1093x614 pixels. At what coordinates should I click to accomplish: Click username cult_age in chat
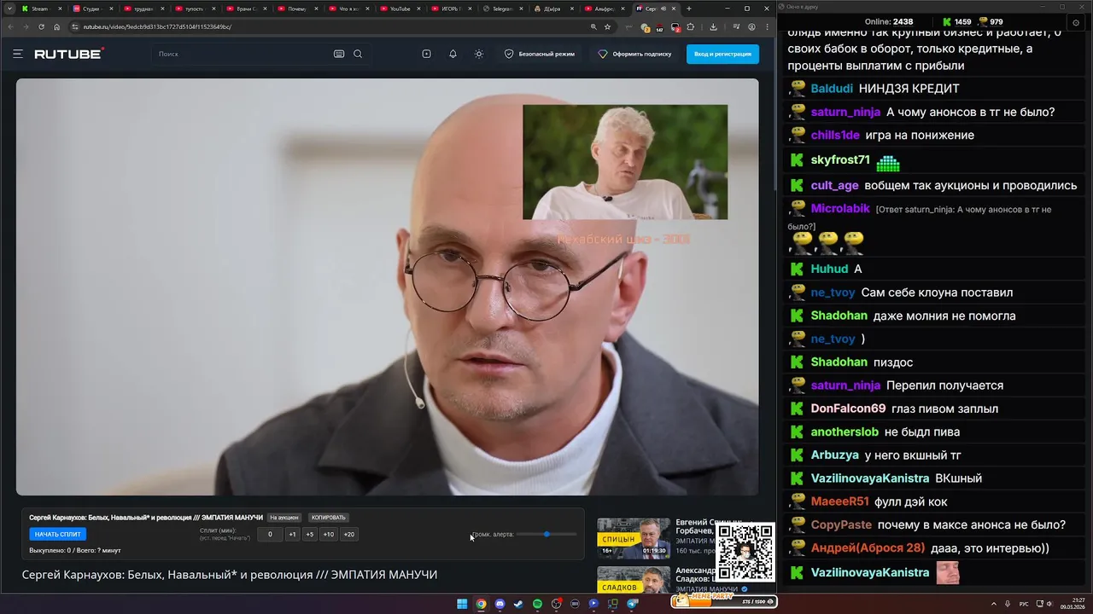click(834, 185)
